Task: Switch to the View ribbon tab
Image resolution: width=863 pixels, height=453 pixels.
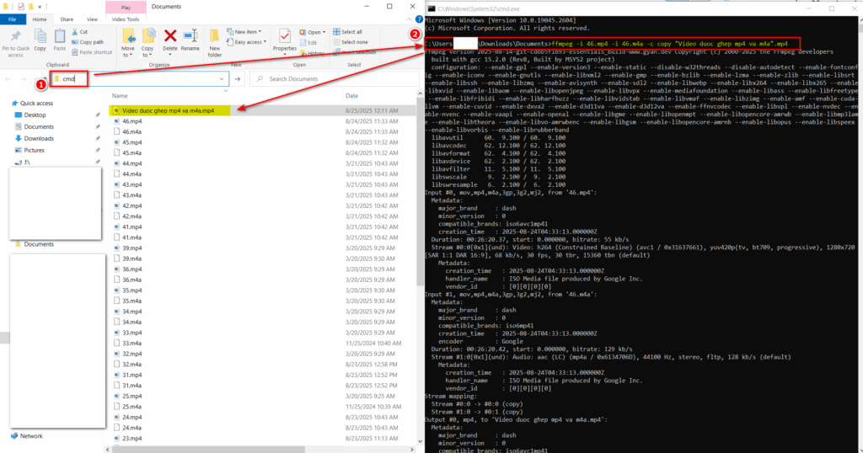Action: 92,19
